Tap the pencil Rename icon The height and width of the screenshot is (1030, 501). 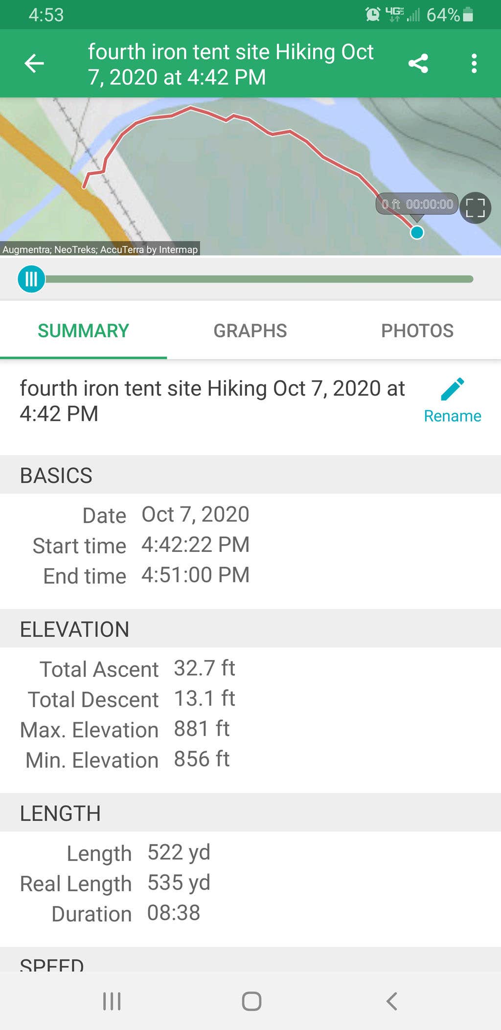[x=453, y=389]
